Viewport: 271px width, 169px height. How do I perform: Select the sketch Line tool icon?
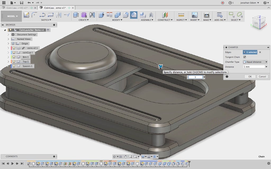[42, 15]
